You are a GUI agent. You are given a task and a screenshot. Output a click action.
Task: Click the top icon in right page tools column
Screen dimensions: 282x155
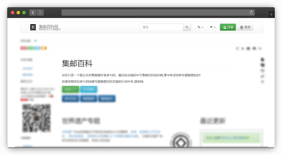(262, 59)
